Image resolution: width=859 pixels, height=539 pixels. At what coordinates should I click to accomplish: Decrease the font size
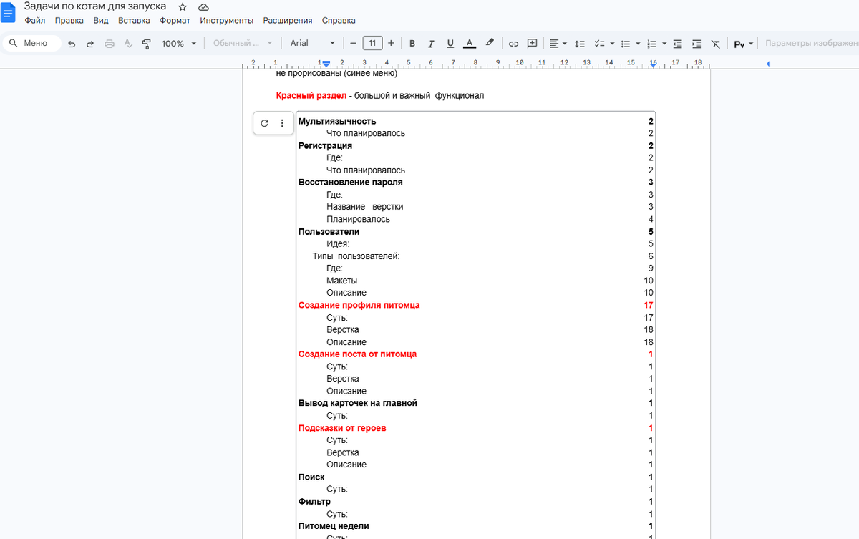[x=353, y=44]
